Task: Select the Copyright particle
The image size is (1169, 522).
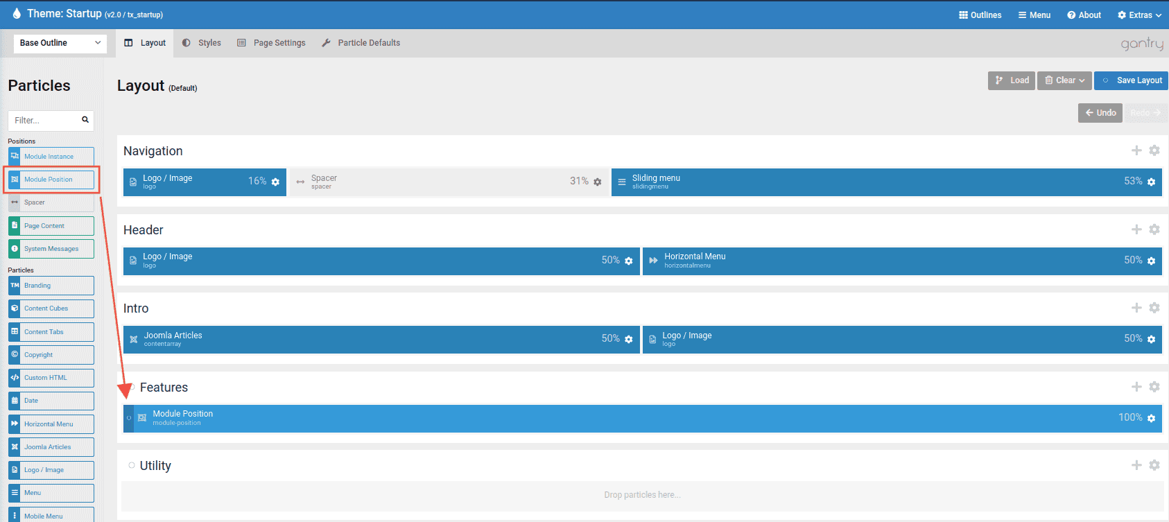Action: pos(51,355)
